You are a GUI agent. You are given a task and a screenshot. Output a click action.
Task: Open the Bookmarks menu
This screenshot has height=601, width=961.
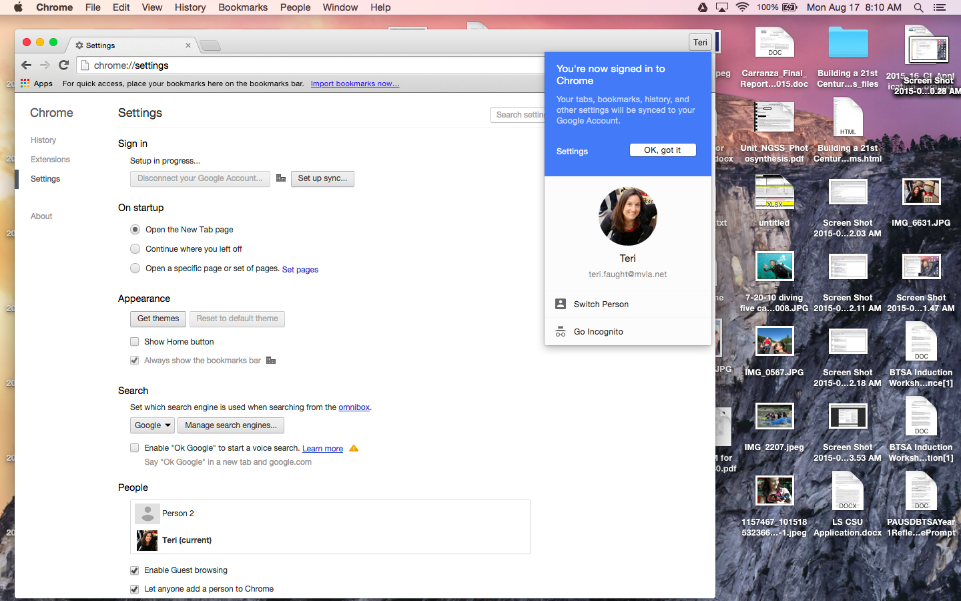[x=243, y=7]
